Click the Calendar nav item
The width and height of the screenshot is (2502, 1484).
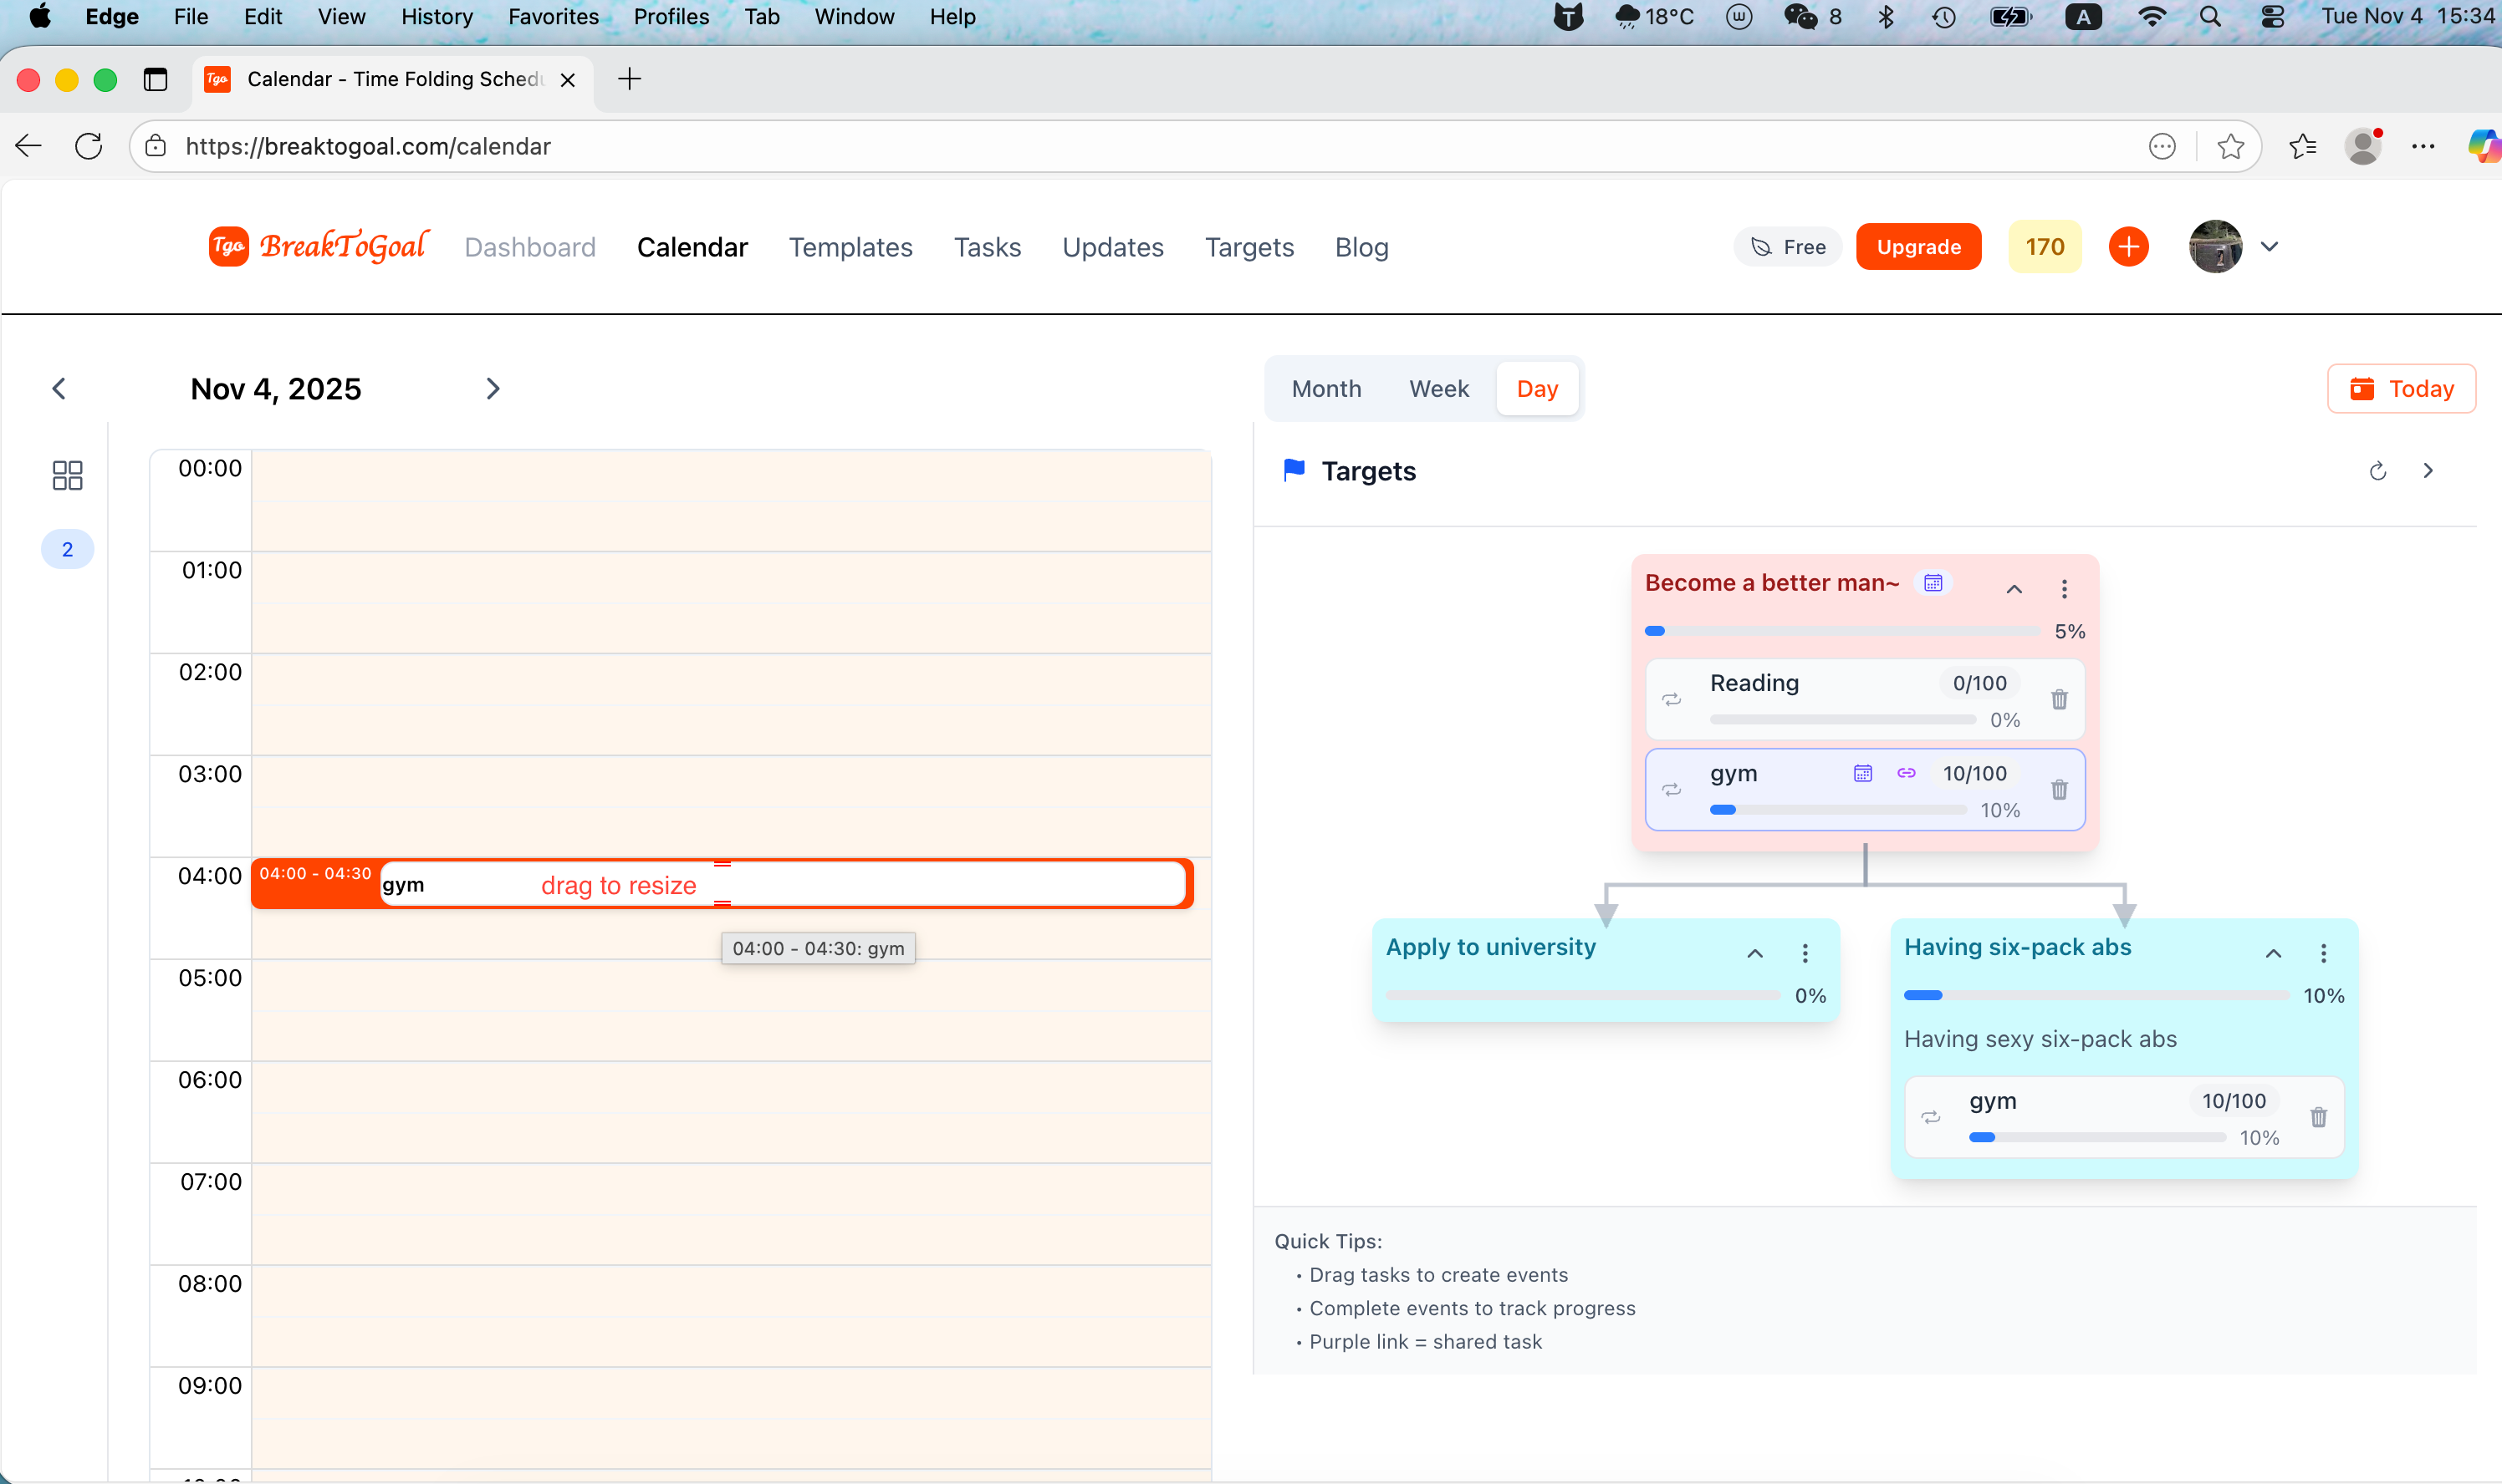coord(692,247)
